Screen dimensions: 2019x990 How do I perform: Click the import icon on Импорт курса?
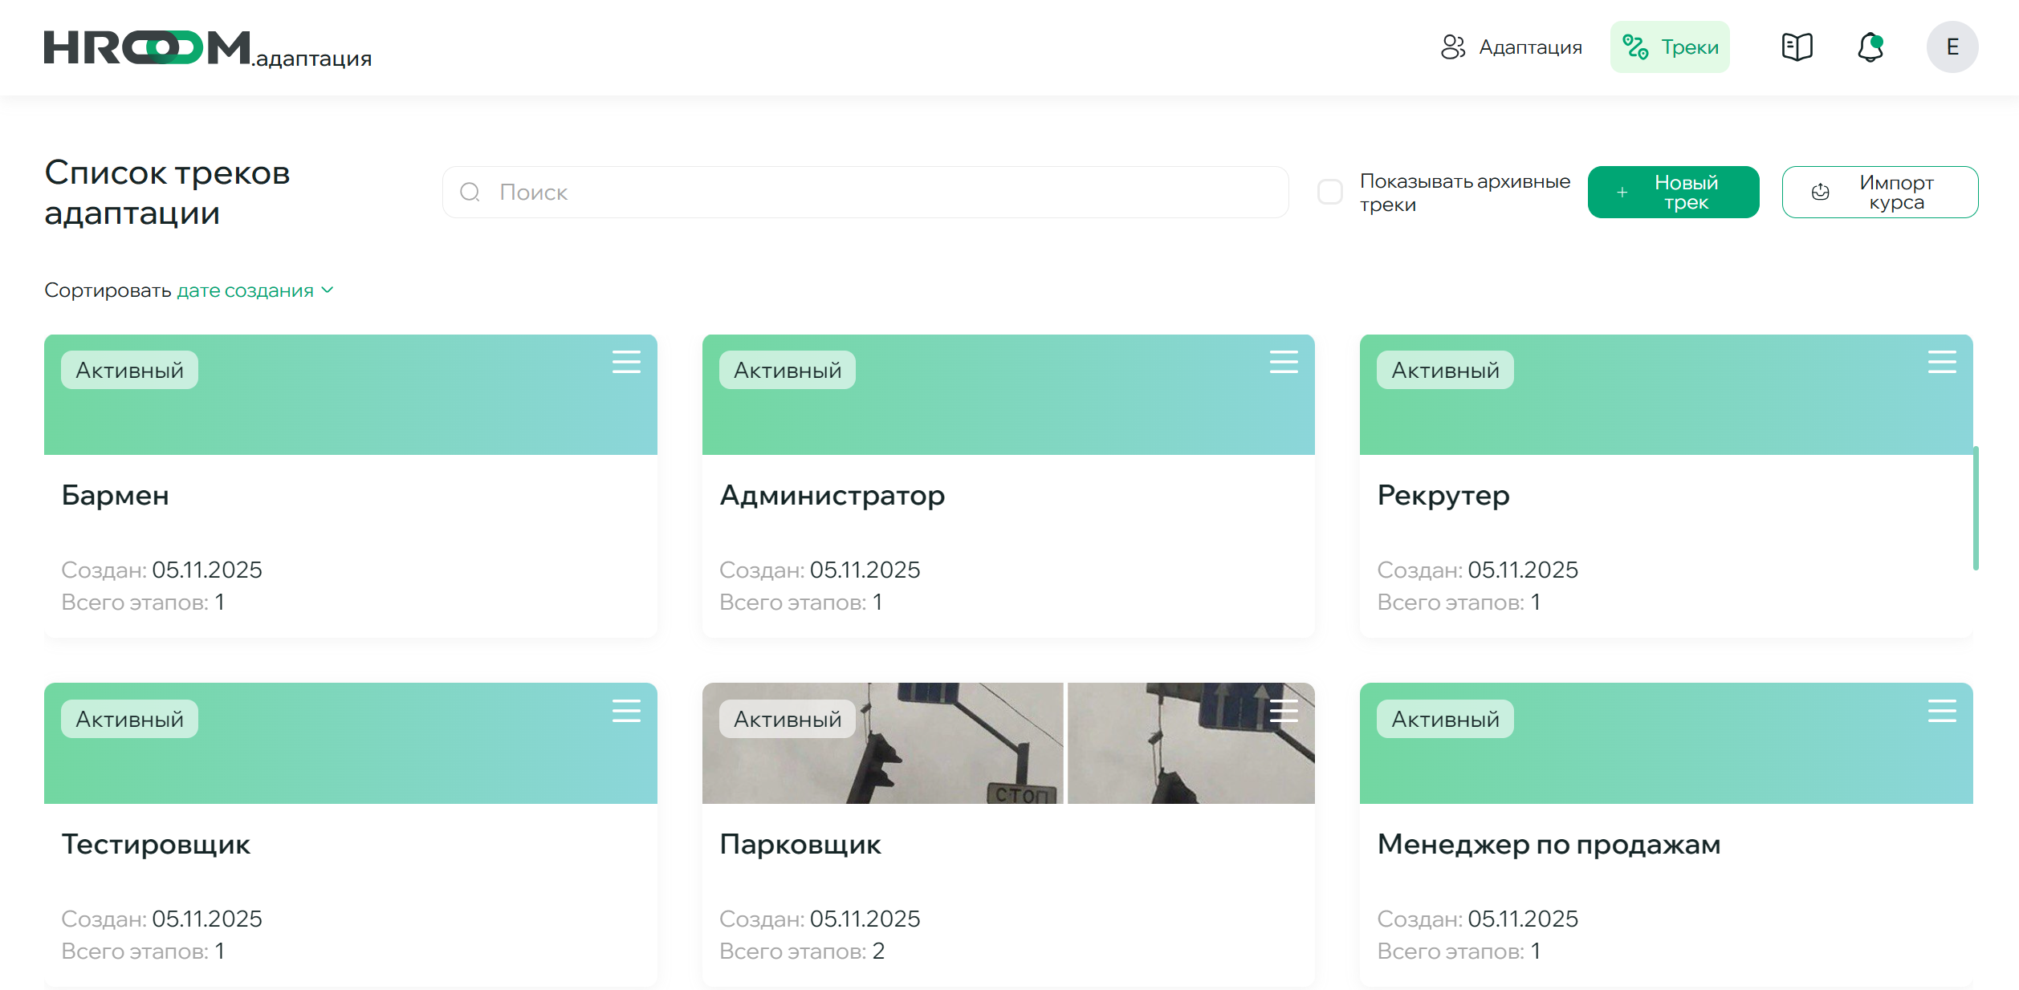1821,192
